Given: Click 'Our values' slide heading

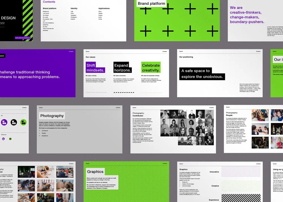Looking at the screenshot, I should [91, 57].
